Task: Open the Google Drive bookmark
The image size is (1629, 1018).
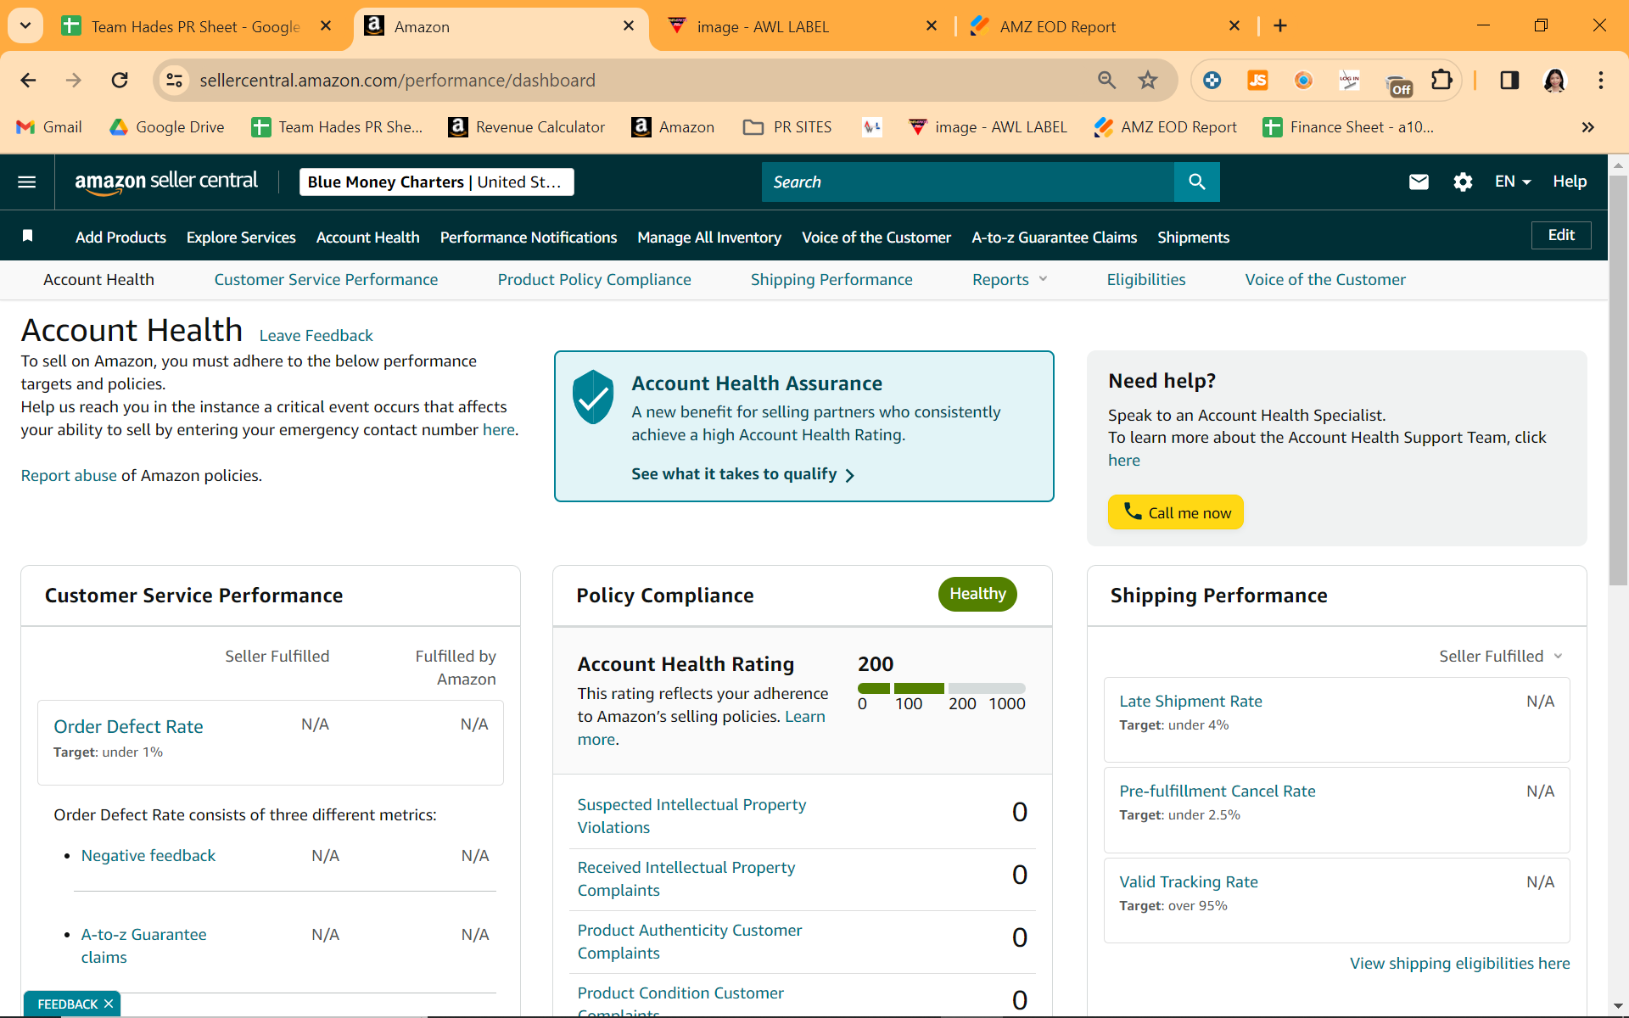Action: pos(167,127)
